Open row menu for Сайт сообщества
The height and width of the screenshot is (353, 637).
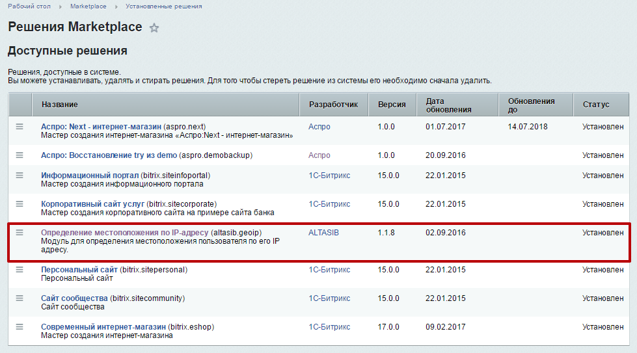coord(20,298)
